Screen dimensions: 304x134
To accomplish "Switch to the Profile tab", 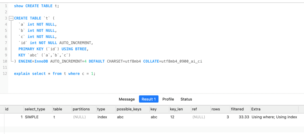I will click(x=168, y=99).
